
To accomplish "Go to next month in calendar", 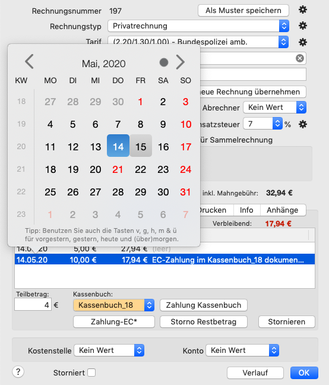I will [x=181, y=62].
